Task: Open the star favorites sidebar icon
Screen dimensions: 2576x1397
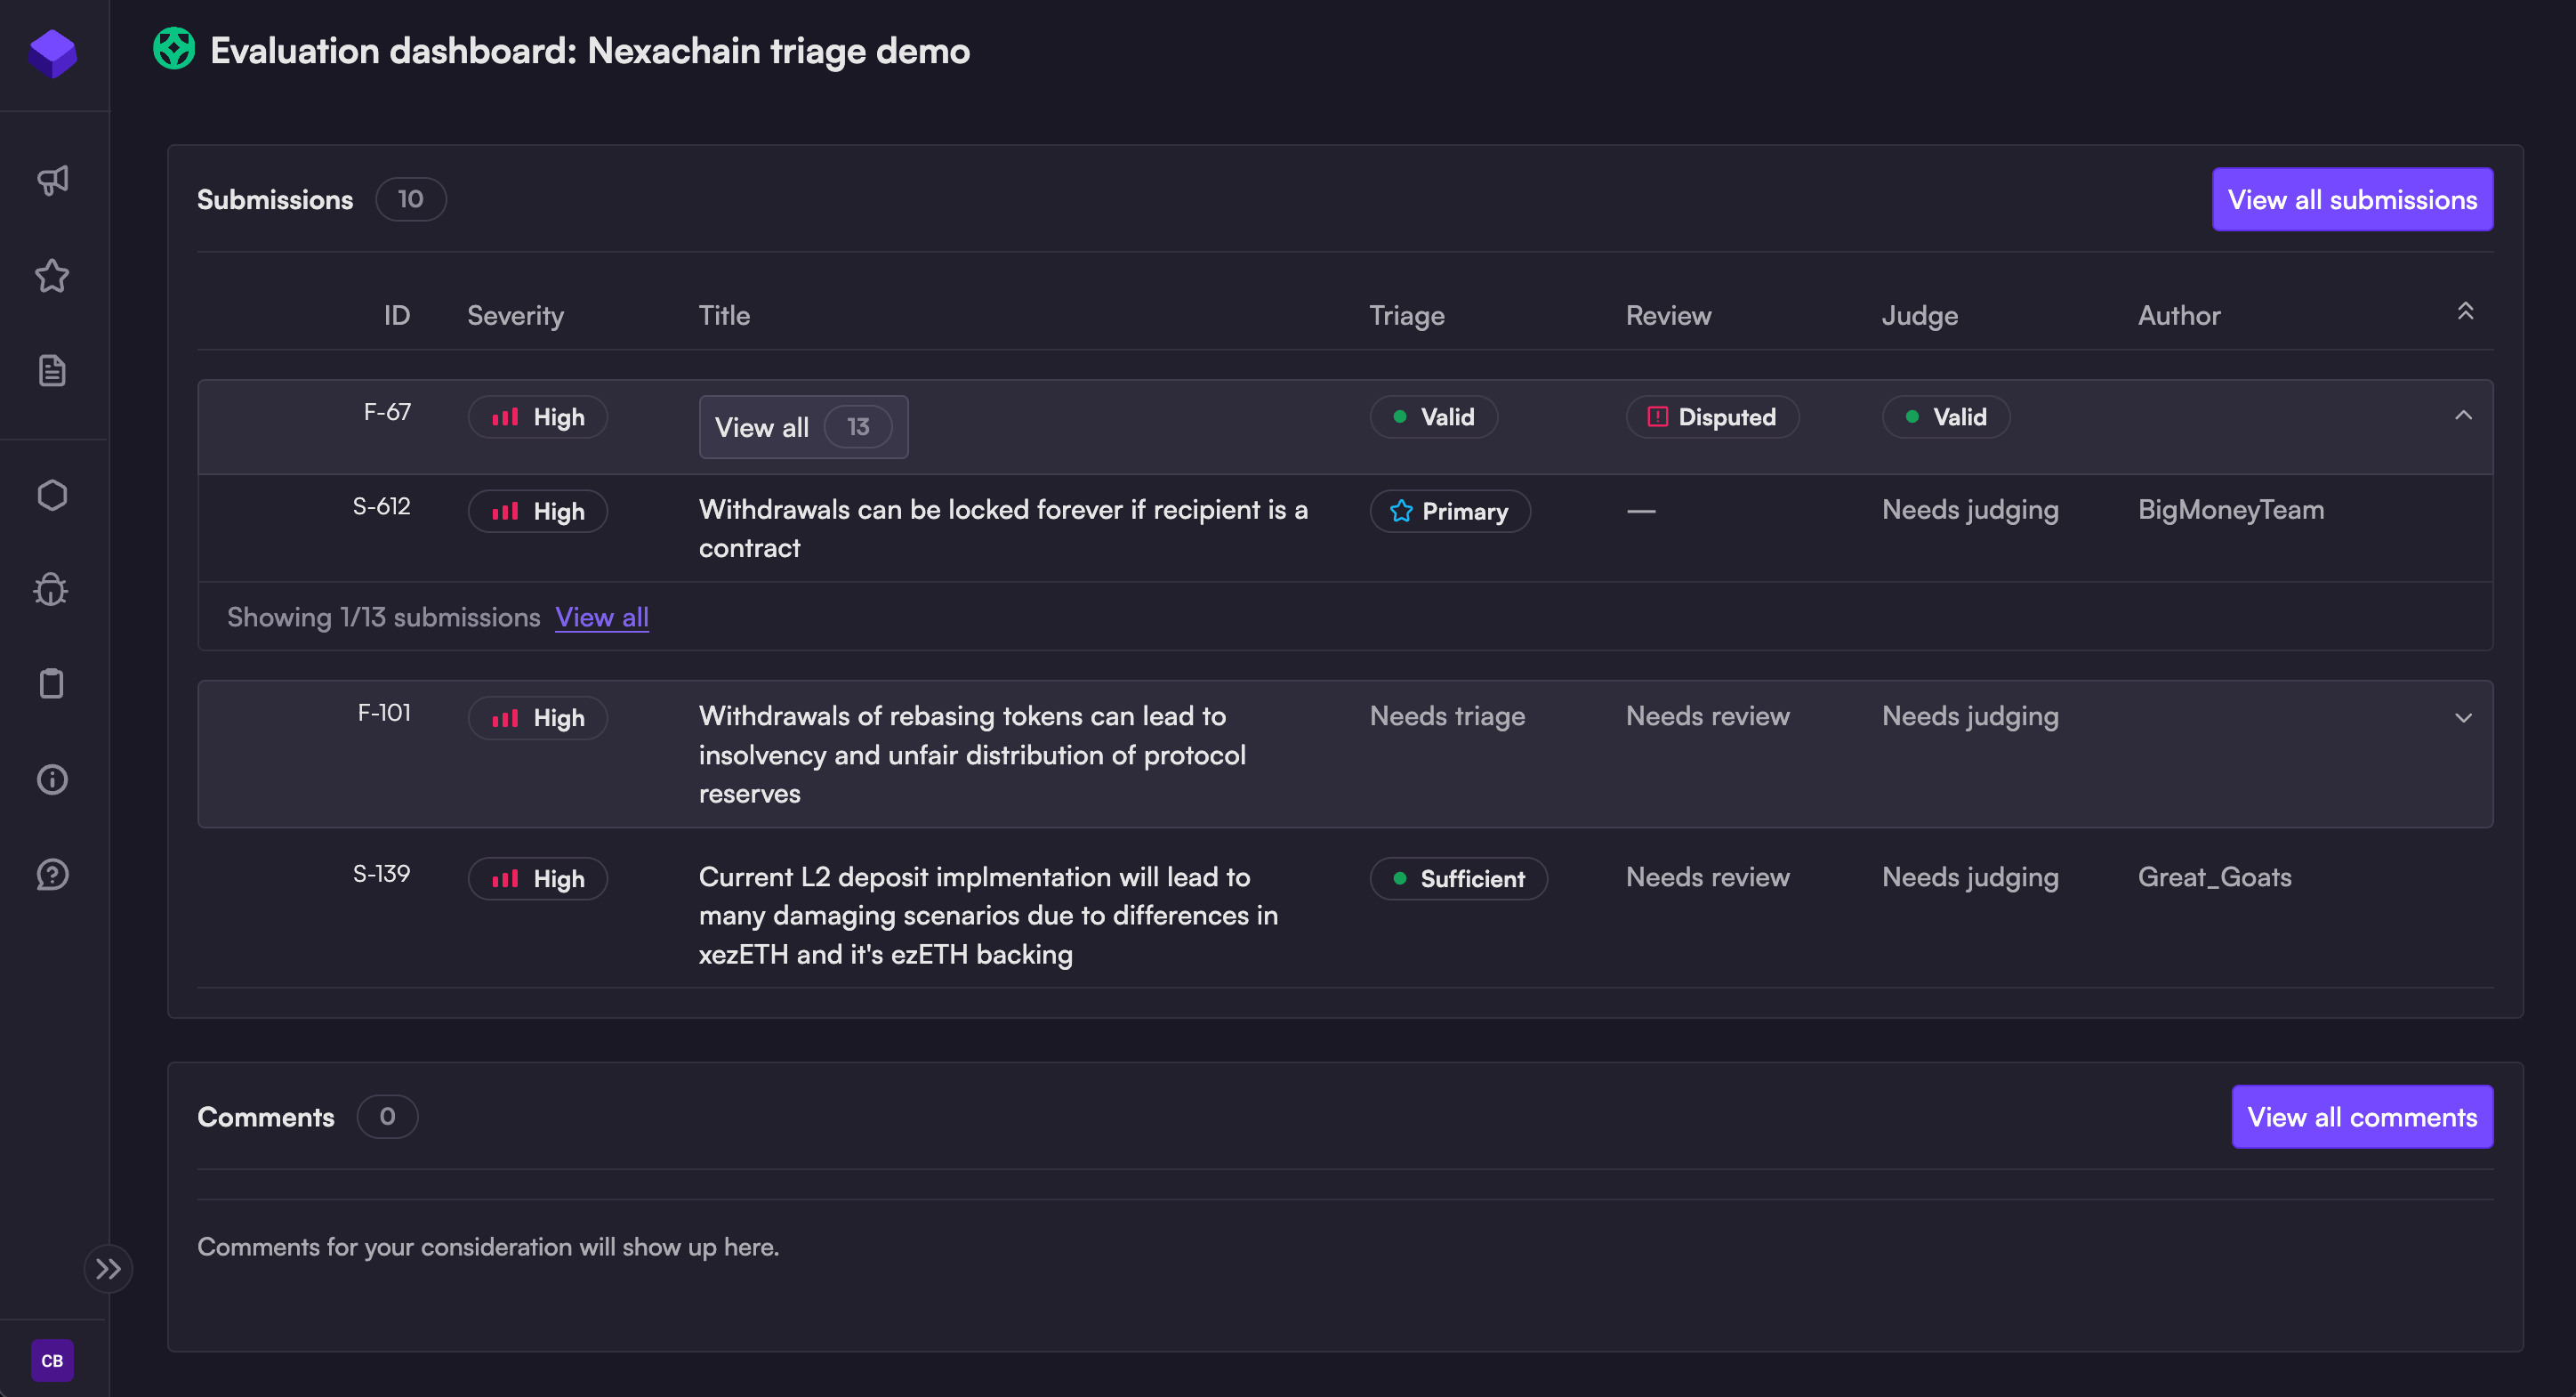Action: click(52, 276)
